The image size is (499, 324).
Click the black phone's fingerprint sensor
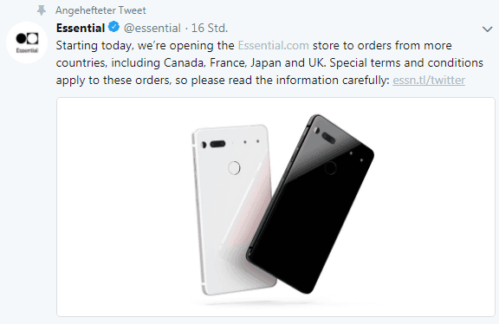(330, 168)
